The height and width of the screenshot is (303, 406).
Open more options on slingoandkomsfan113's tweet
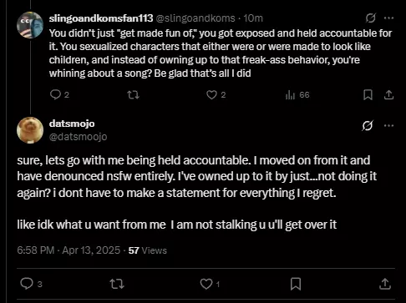coord(388,18)
